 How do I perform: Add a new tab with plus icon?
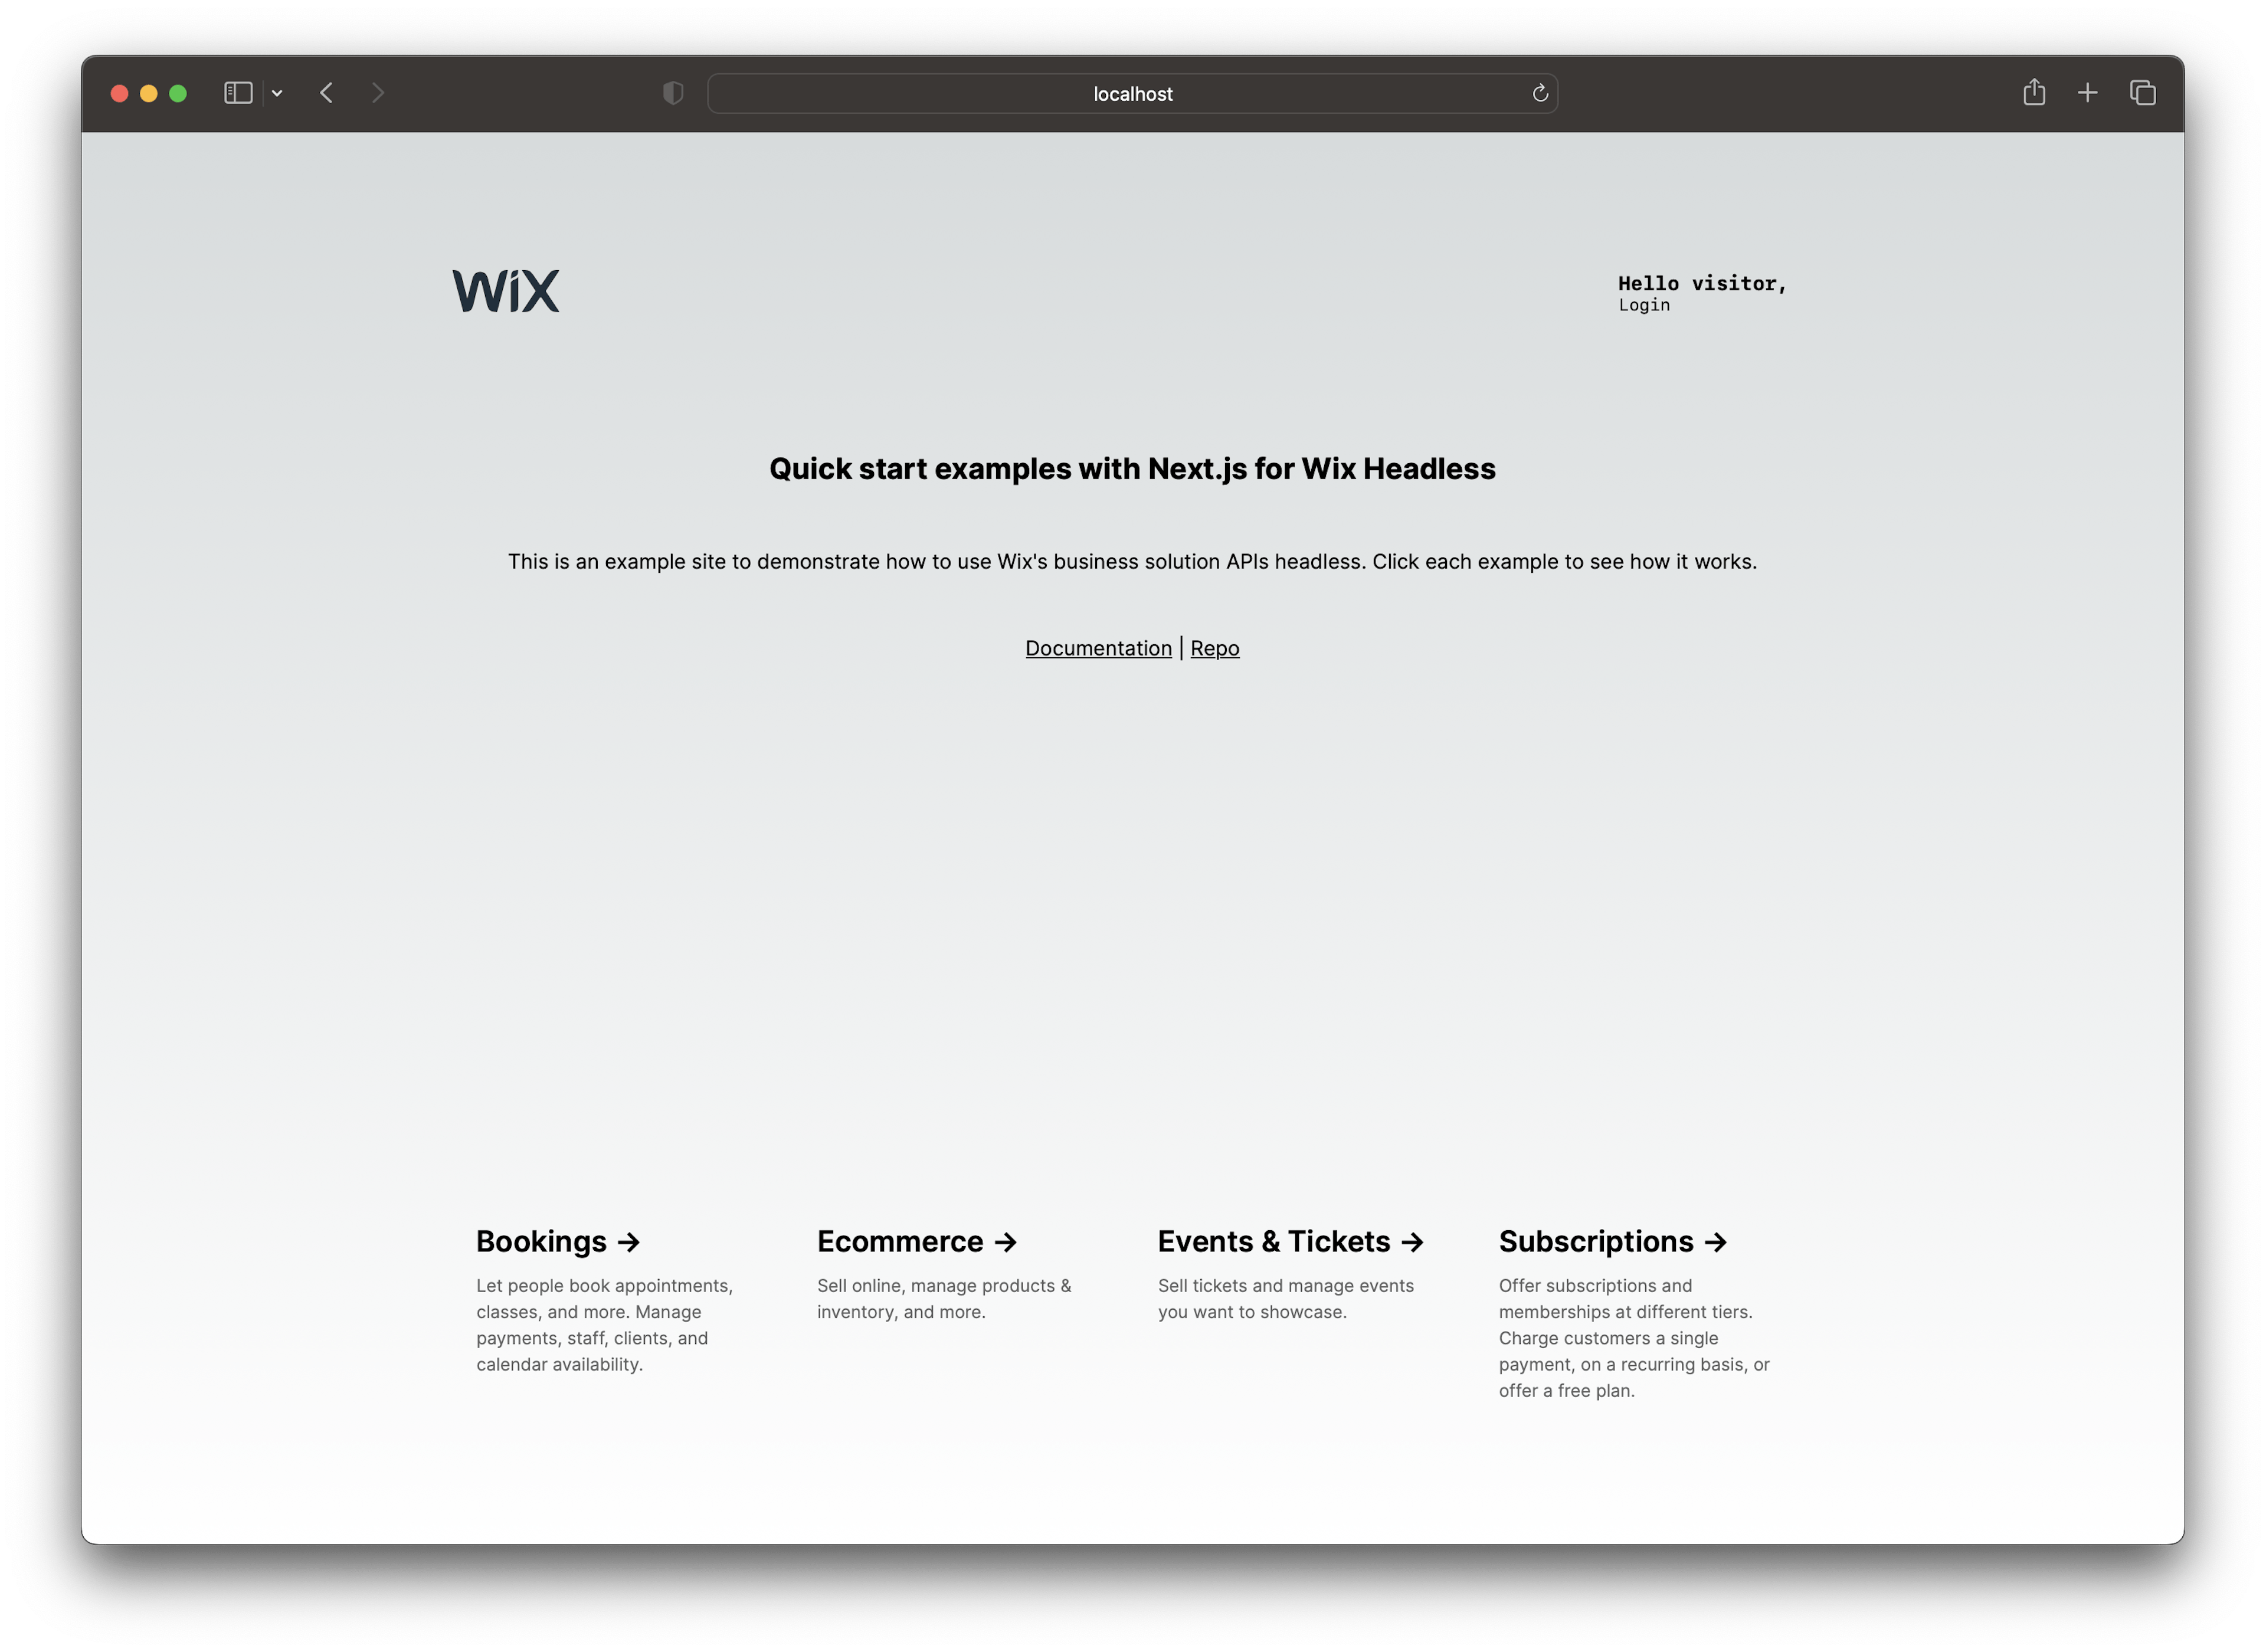[2087, 93]
